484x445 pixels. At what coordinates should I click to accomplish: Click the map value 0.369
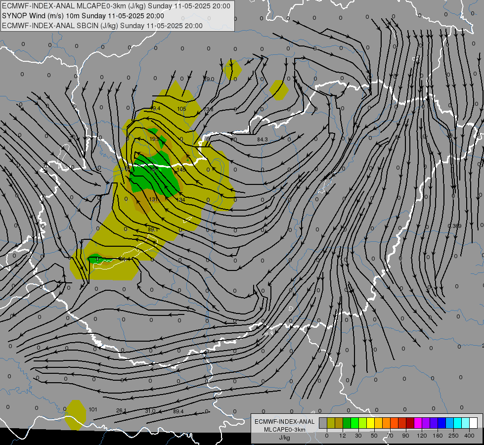tap(454, 226)
